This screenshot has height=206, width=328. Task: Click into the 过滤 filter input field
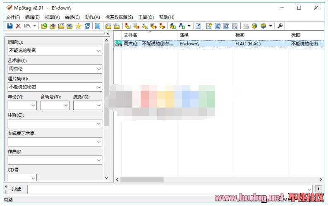coord(170,189)
